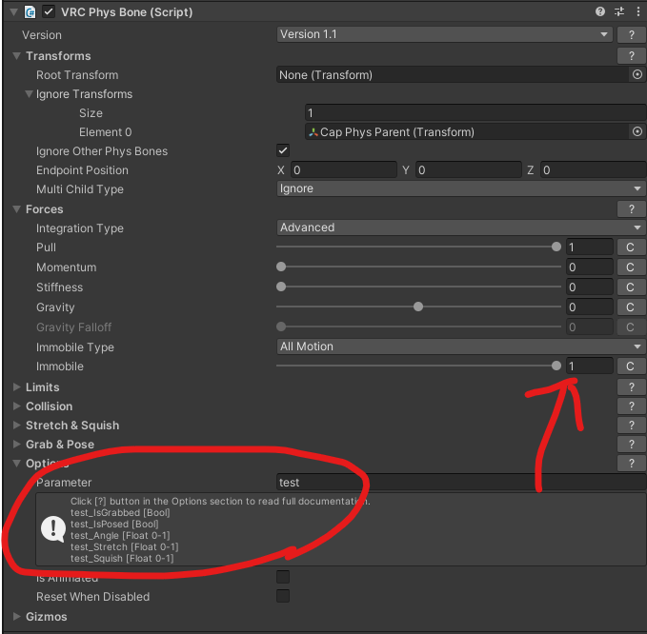Click the Stiffness slider handle
647x634 pixels.
(281, 287)
